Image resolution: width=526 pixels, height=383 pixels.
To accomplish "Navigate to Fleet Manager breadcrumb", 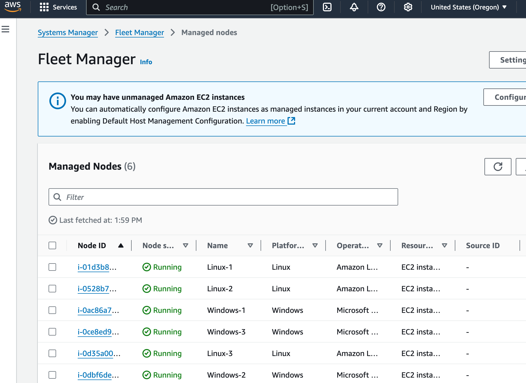I will 139,32.
